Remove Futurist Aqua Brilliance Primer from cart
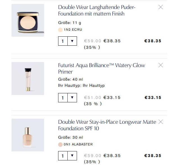 [161, 65]
